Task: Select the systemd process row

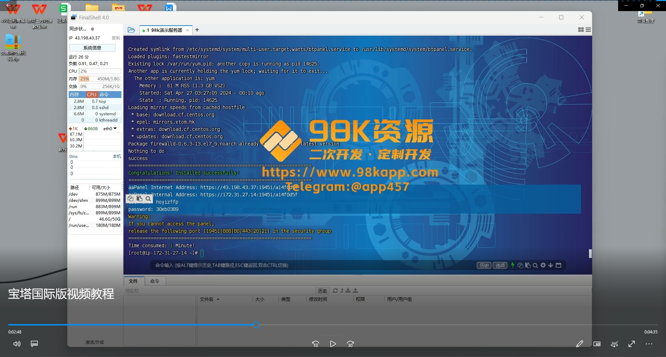Action: pos(95,114)
